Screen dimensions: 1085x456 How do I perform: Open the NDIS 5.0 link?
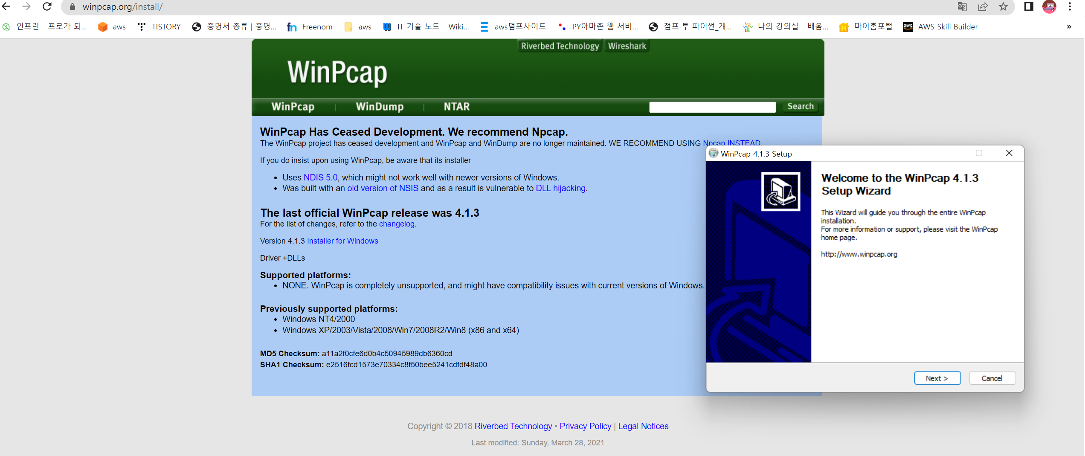tap(322, 177)
